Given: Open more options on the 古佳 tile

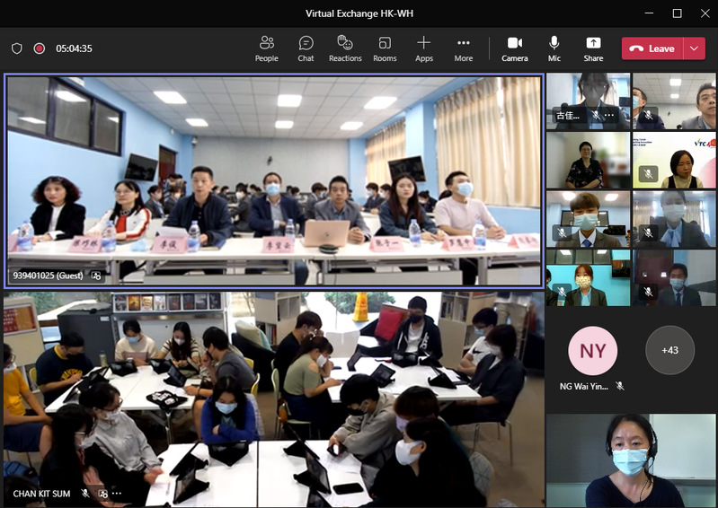Looking at the screenshot, I should [609, 116].
